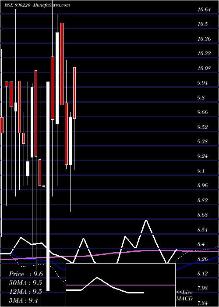Click the 9.38 price axis label

(202, 142)
